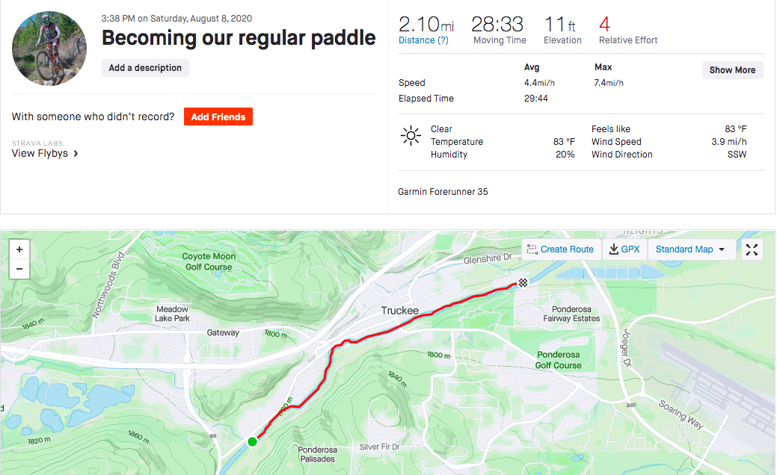Viewport: 777px width, 475px height.
Task: Click Add Friends button
Action: coord(218,117)
